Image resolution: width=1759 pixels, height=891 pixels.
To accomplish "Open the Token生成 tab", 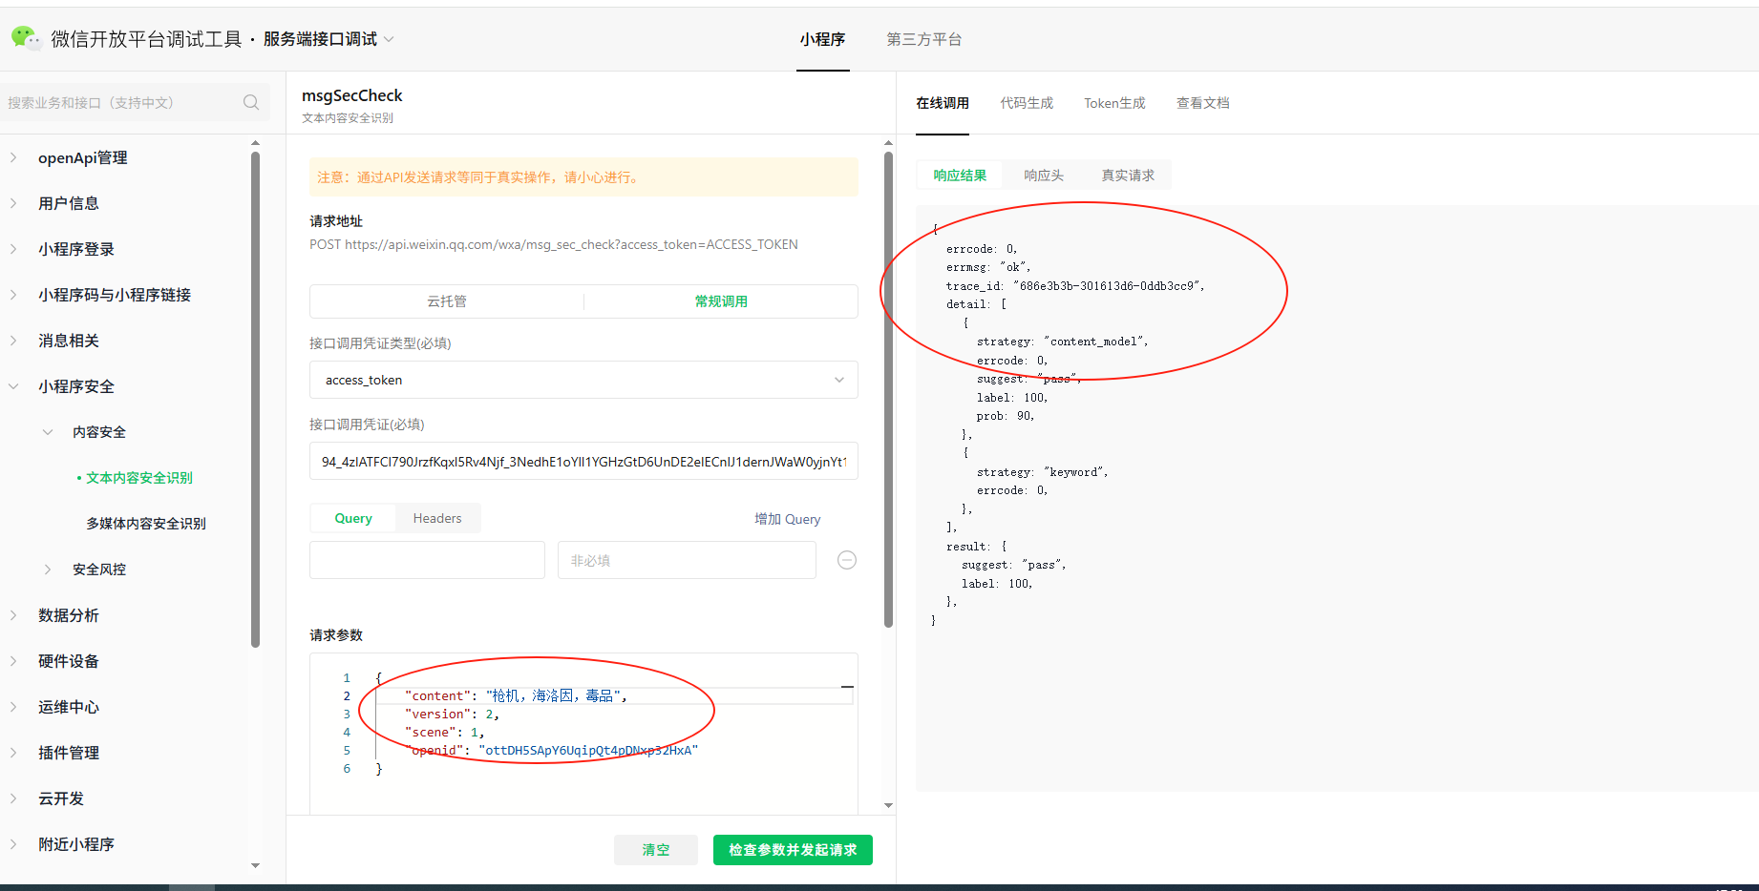I will click(1114, 103).
